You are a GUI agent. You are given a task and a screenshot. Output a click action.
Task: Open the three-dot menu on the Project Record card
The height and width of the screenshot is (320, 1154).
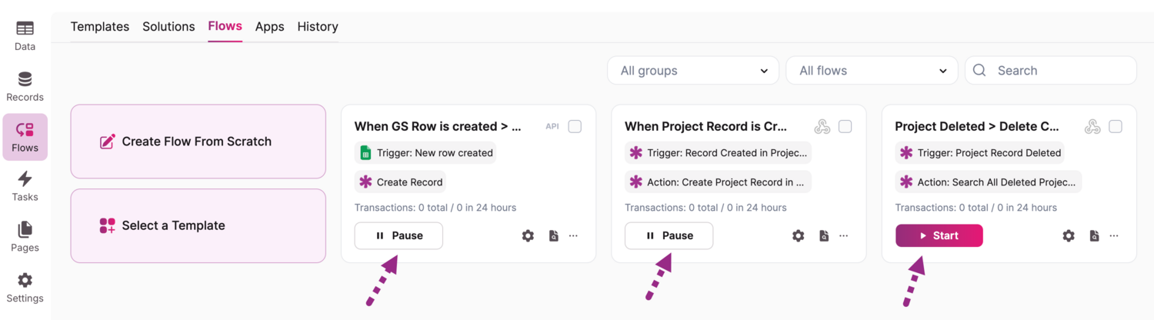(844, 236)
